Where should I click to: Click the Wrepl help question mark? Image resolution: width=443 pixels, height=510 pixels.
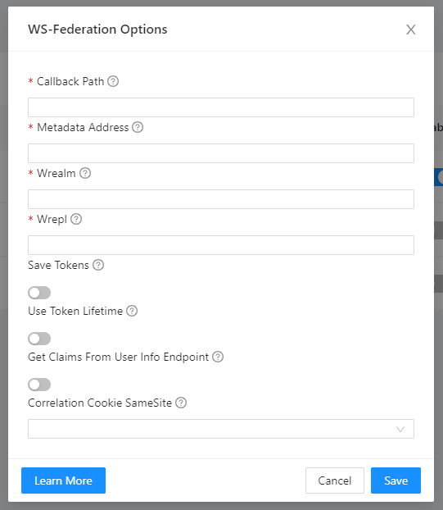76,219
